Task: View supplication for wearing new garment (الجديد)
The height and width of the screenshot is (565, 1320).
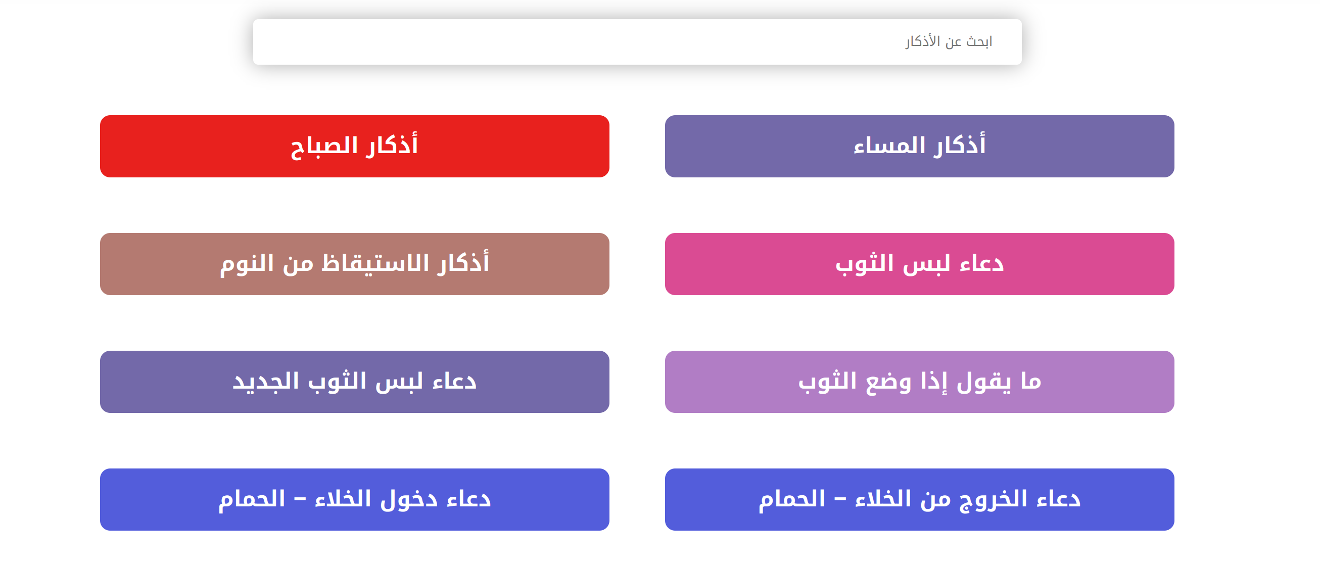Action: pyautogui.click(x=355, y=382)
